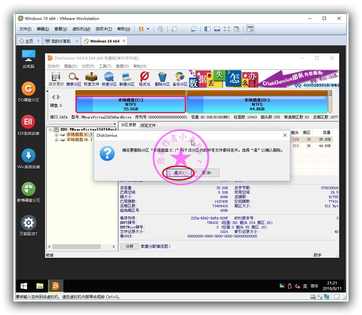Click DiskGenius taskbar button

click(55, 286)
